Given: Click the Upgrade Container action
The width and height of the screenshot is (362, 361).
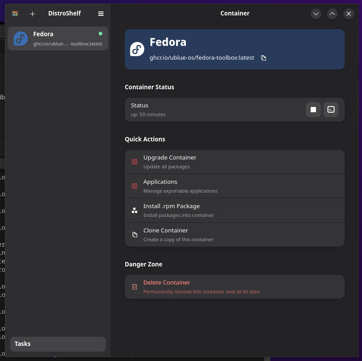Looking at the screenshot, I should click(x=235, y=162).
